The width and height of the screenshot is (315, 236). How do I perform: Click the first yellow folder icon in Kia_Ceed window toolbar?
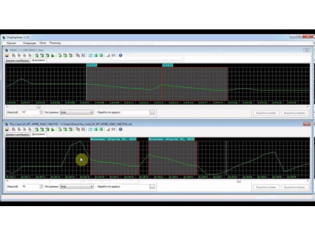point(7,129)
